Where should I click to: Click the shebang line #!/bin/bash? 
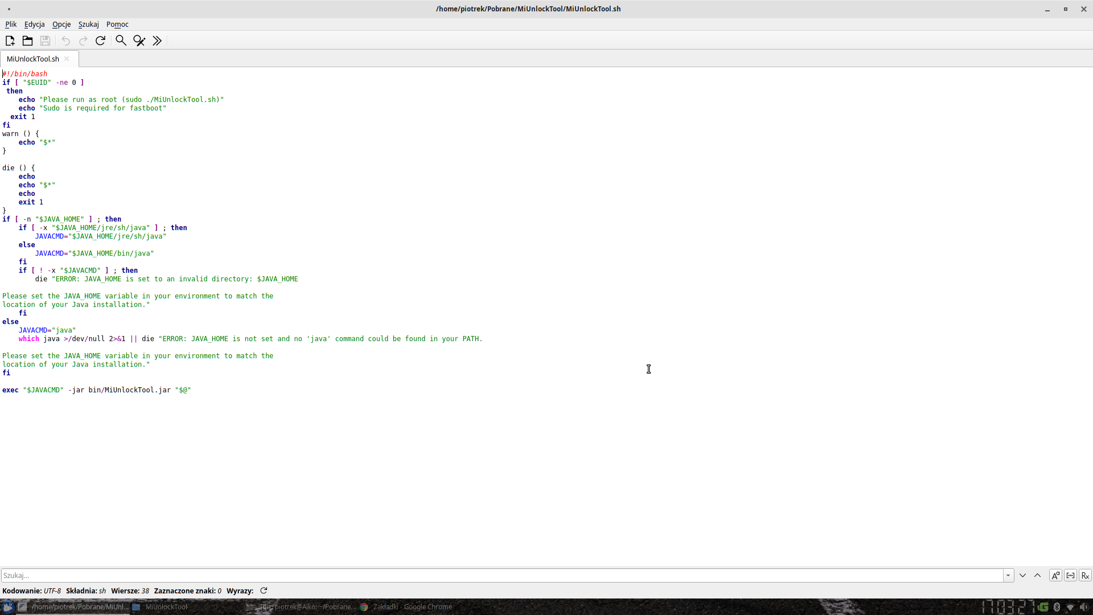25,73
